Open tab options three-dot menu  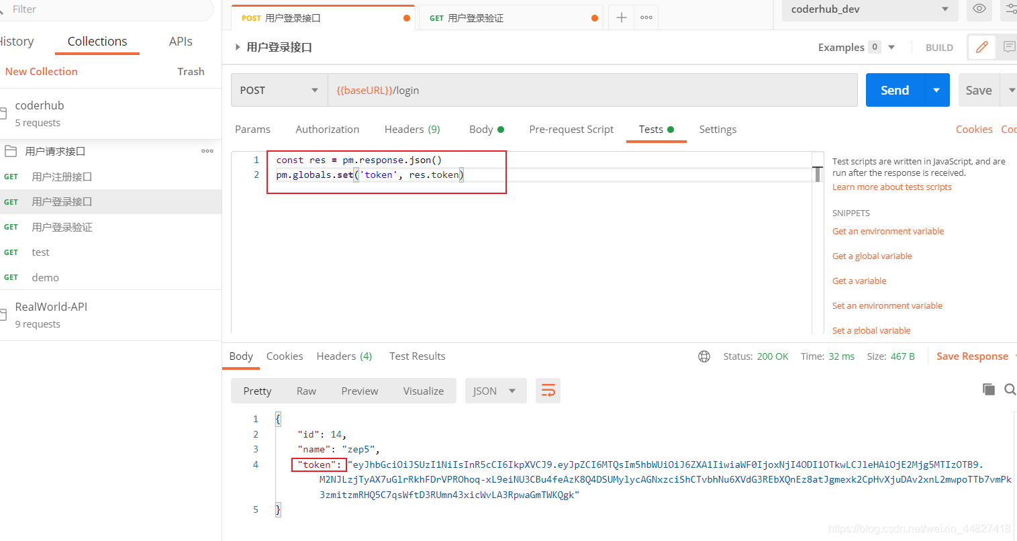click(x=646, y=17)
